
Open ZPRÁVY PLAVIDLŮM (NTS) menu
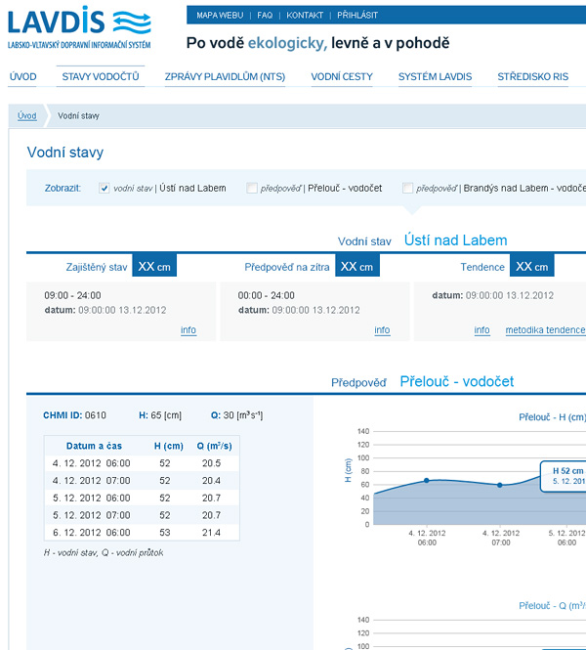(225, 76)
